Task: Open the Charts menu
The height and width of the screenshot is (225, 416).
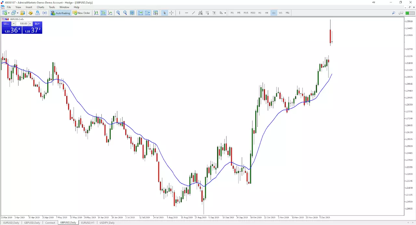Action: 40,7
